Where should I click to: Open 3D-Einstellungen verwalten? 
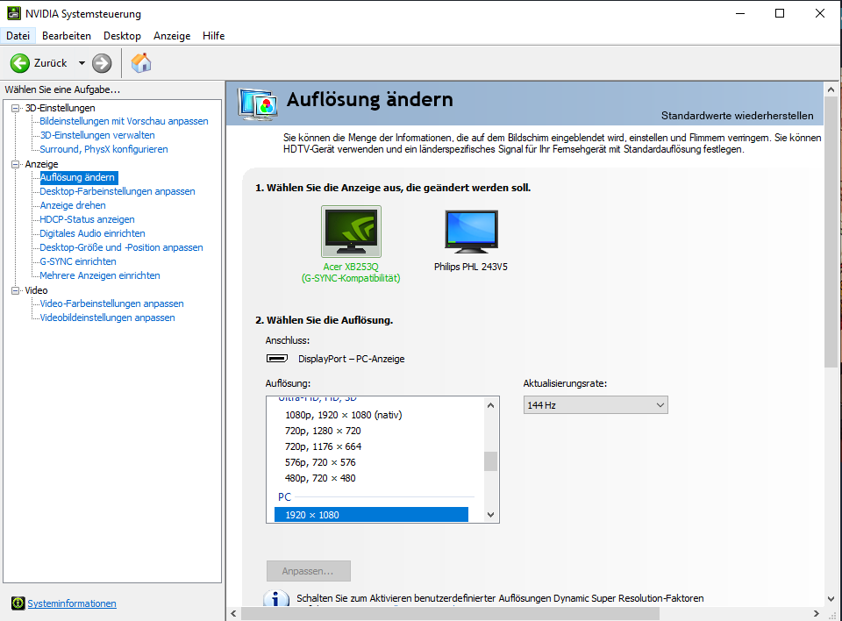97,135
